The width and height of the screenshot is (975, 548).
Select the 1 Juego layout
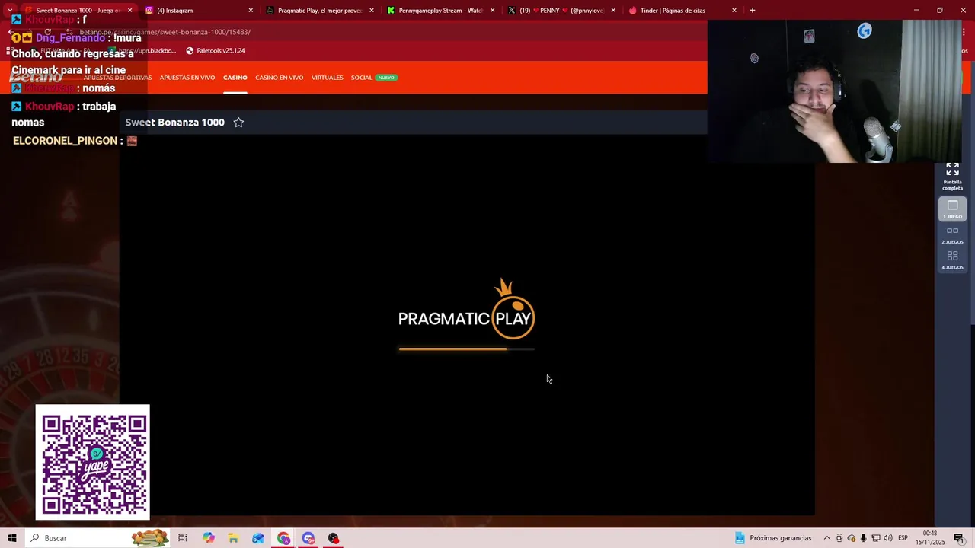click(x=952, y=209)
